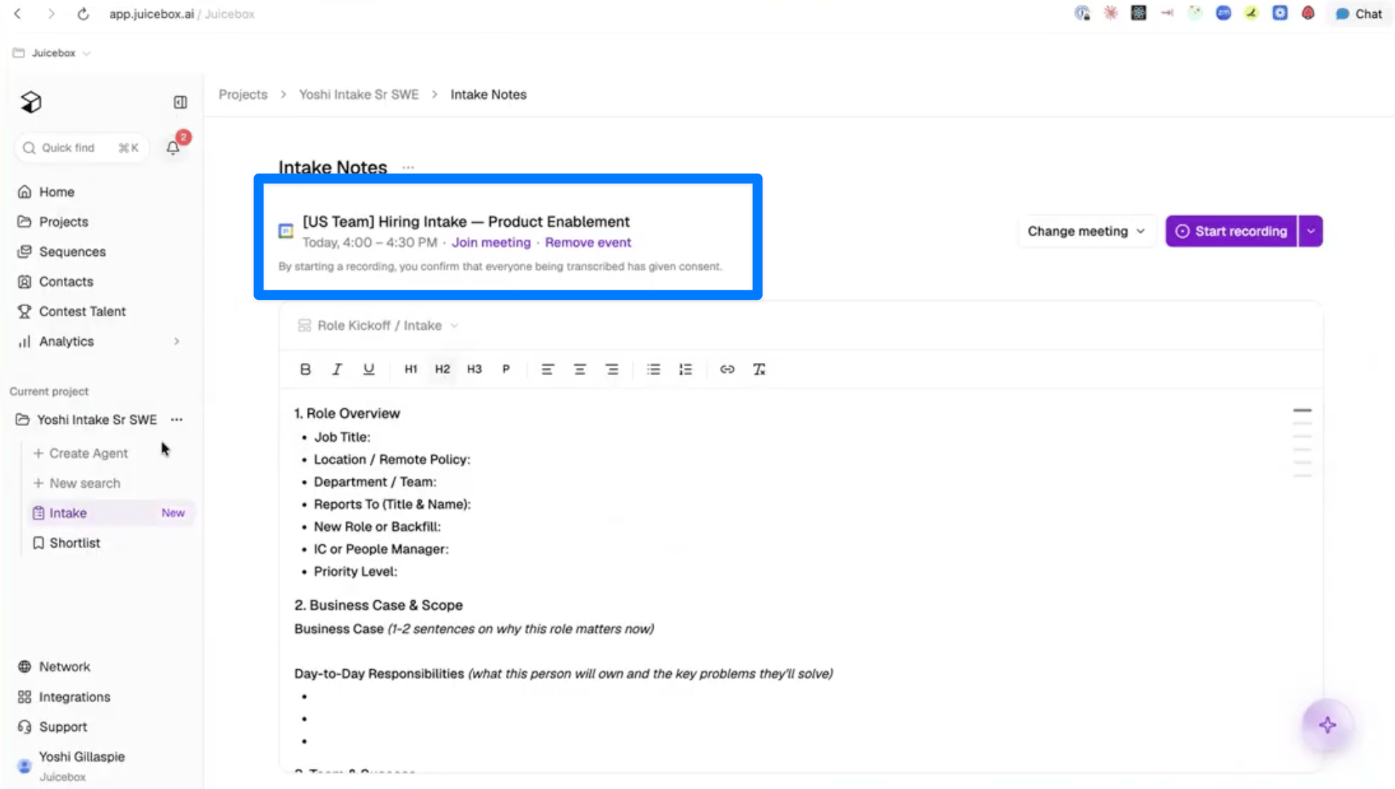Open Role Kickoff / Intake template dropdown
This screenshot has width=1395, height=789.
pos(379,326)
